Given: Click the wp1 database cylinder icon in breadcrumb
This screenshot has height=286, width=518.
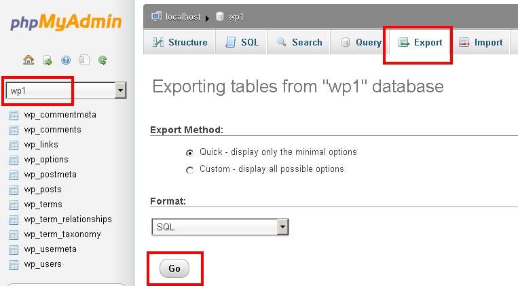Looking at the screenshot, I should pos(220,16).
